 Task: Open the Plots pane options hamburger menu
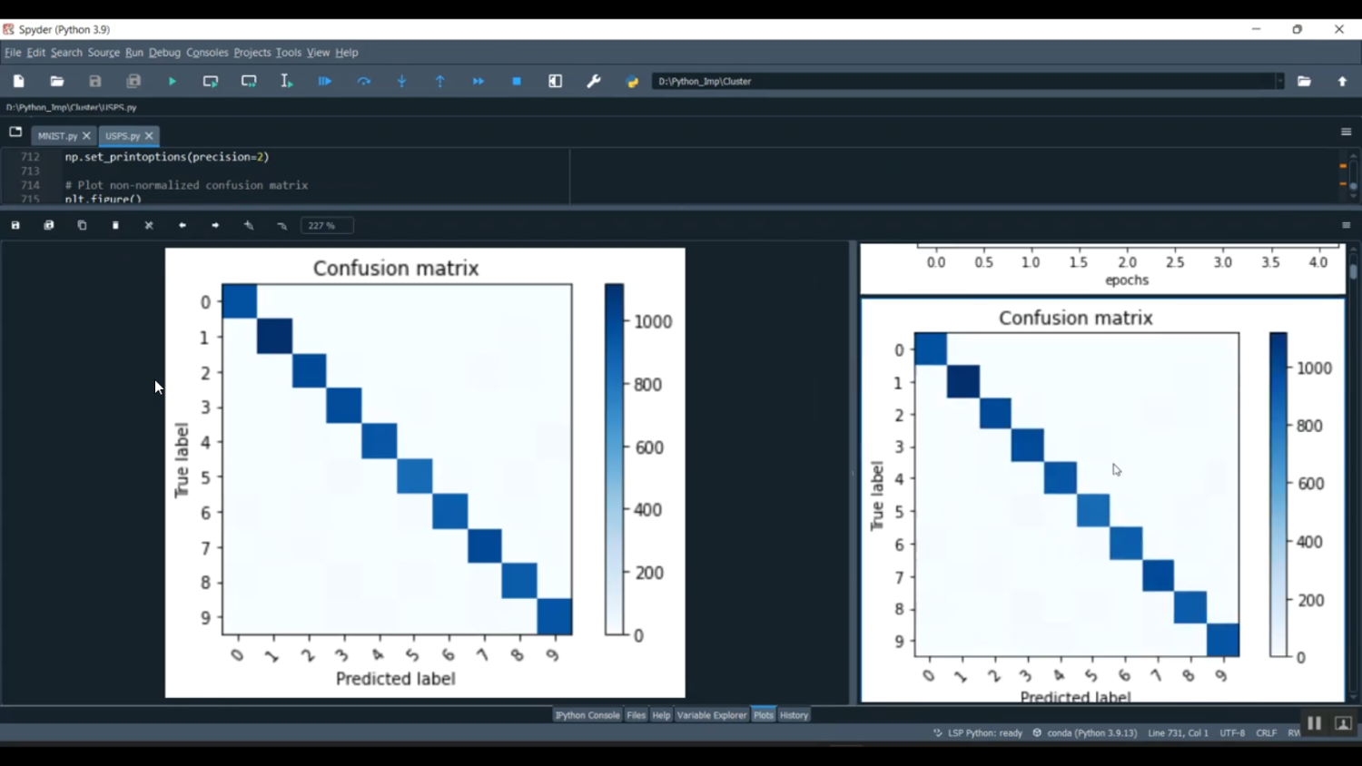point(1347,225)
